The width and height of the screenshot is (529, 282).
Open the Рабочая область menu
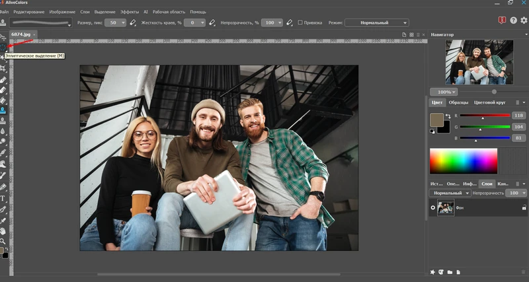click(169, 12)
